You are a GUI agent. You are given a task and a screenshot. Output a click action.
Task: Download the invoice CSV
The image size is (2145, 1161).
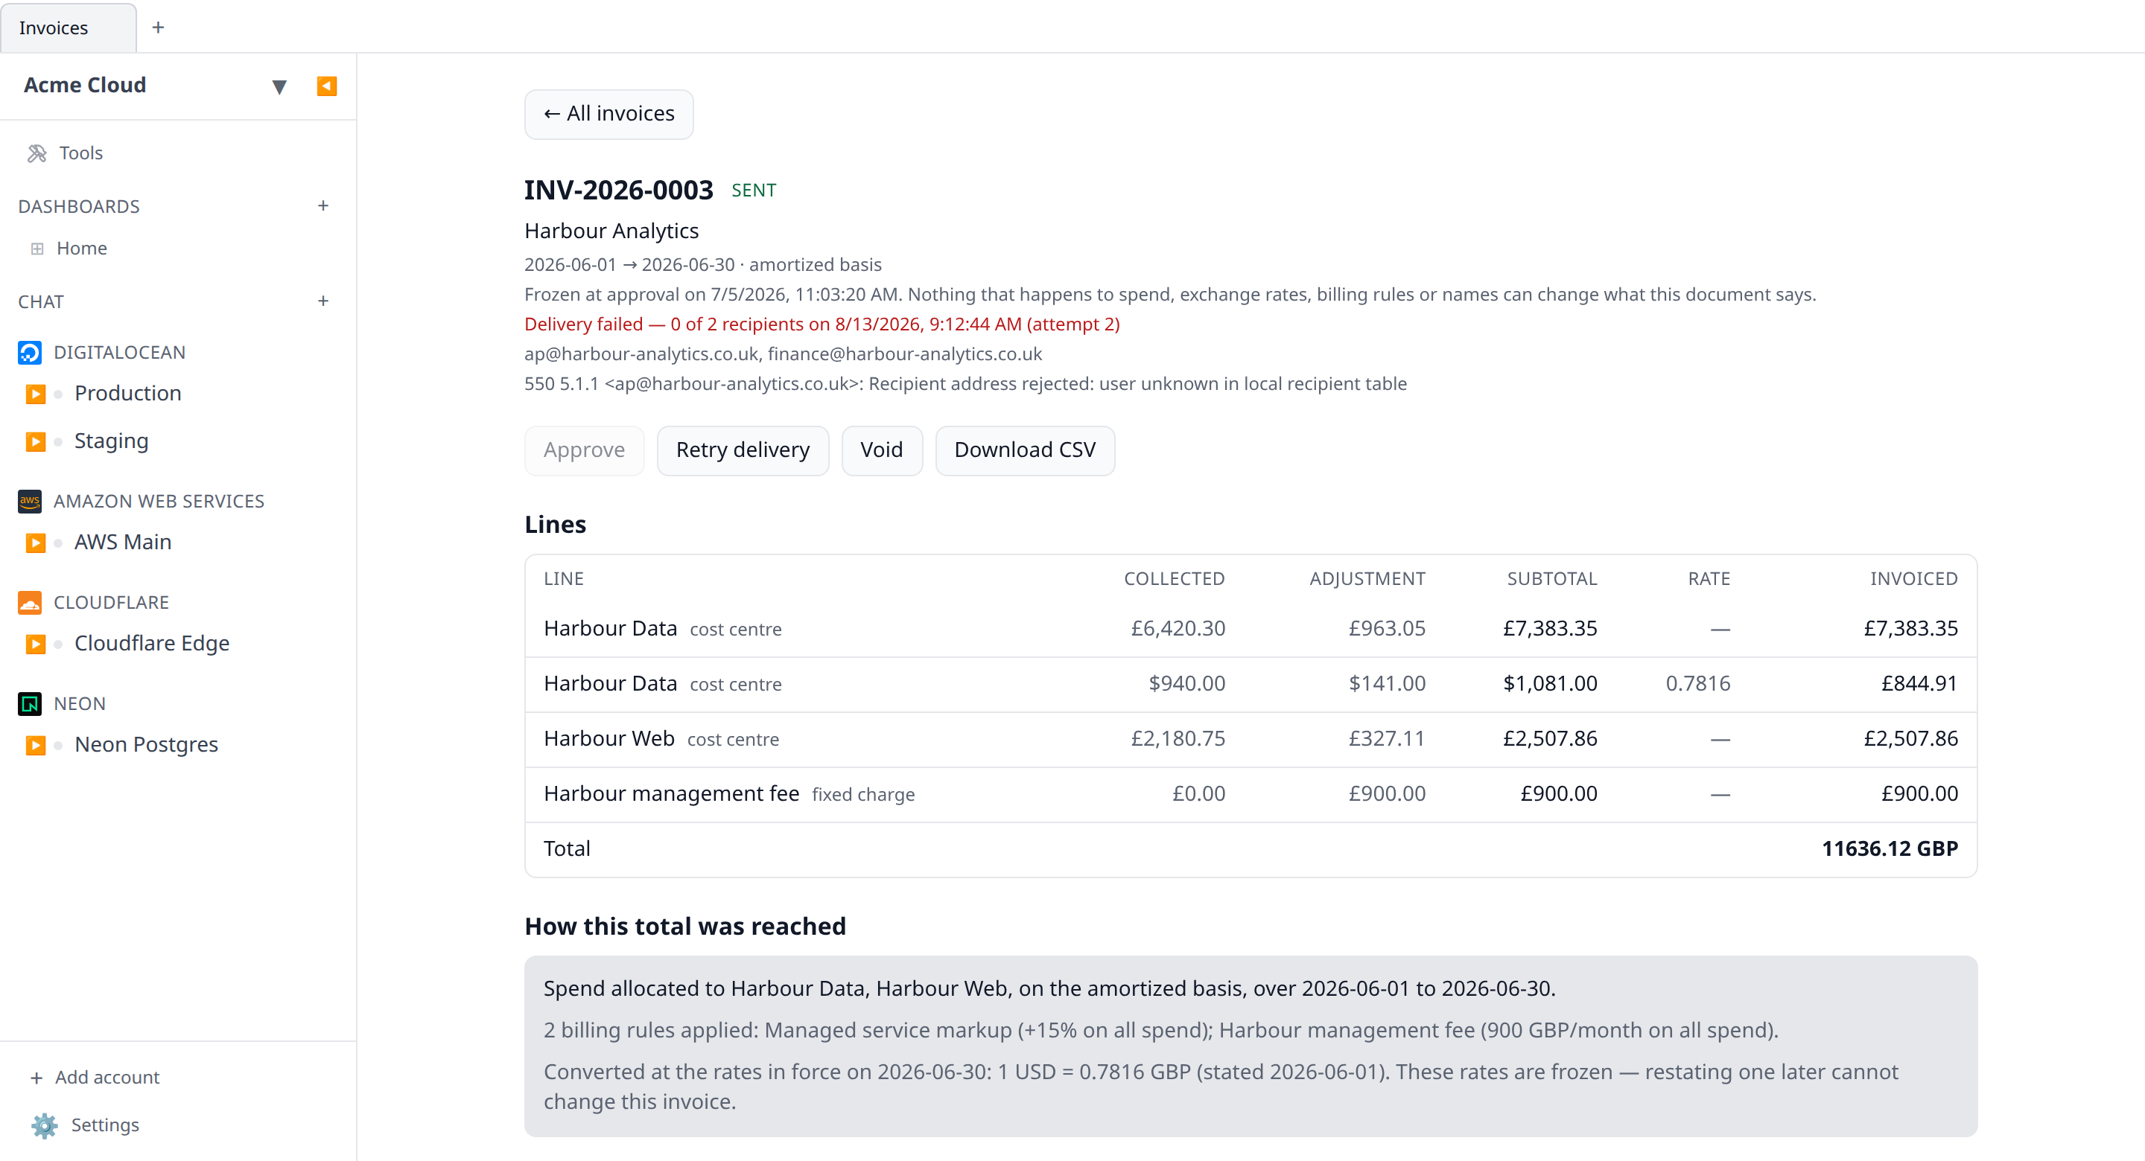tap(1025, 450)
